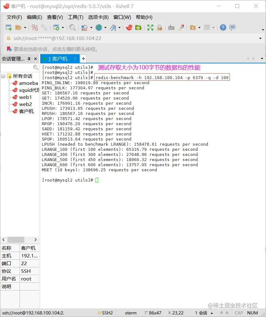Screen dimensions: 266x317
Task: Click the session search magnifier icon
Action: 35,67
